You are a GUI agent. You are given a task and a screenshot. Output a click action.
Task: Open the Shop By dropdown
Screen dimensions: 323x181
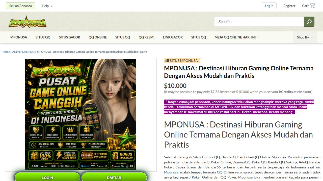click(305, 37)
